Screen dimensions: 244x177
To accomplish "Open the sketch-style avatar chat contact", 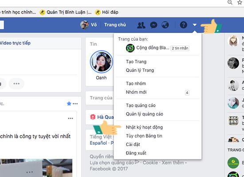I will (x=233, y=85).
